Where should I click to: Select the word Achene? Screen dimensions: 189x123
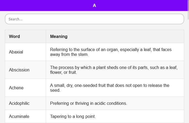(x=16, y=88)
